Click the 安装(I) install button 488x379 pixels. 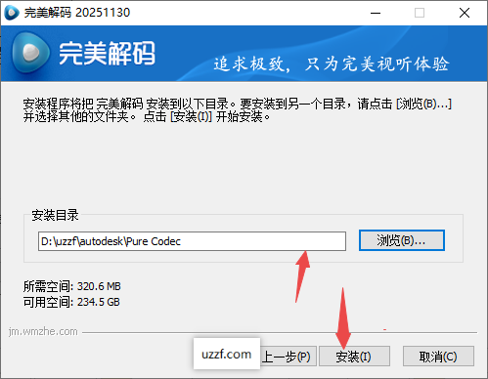tap(354, 357)
